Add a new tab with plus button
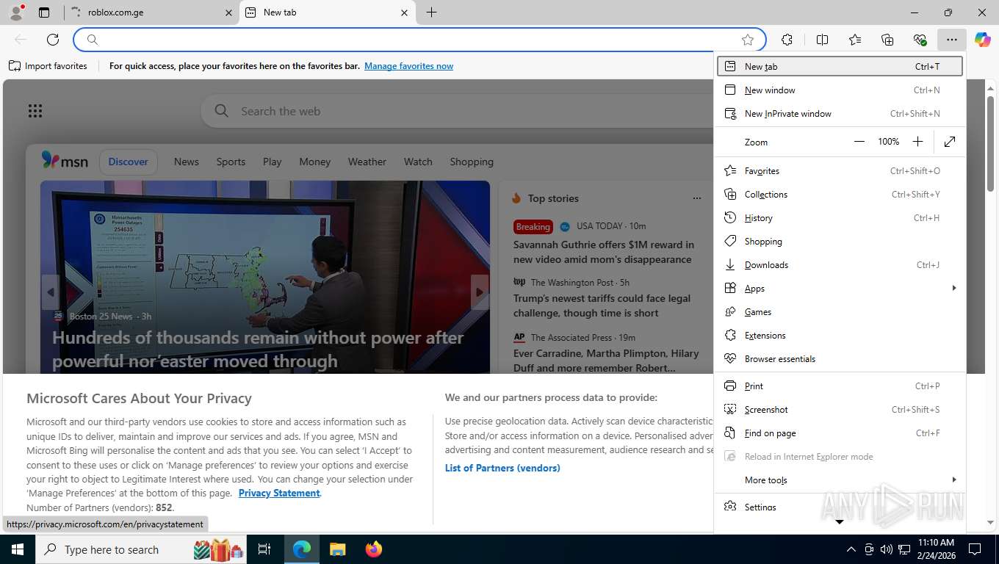 (x=431, y=12)
